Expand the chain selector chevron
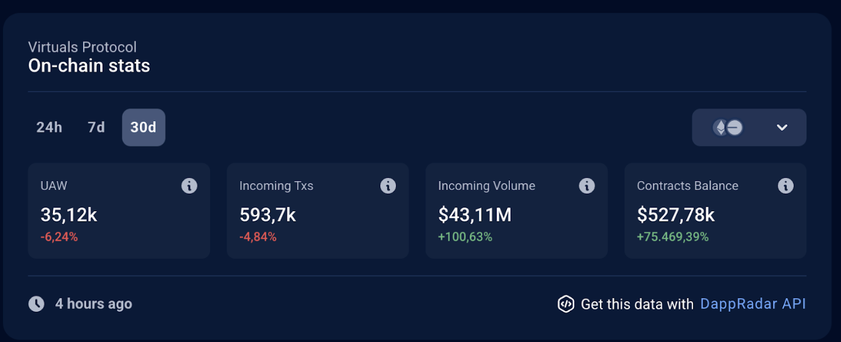The height and width of the screenshot is (342, 841). [782, 128]
